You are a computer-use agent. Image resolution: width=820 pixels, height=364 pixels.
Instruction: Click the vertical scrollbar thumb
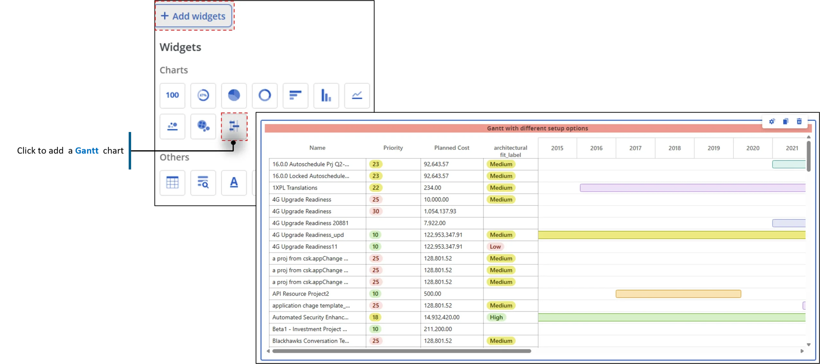pos(808,156)
